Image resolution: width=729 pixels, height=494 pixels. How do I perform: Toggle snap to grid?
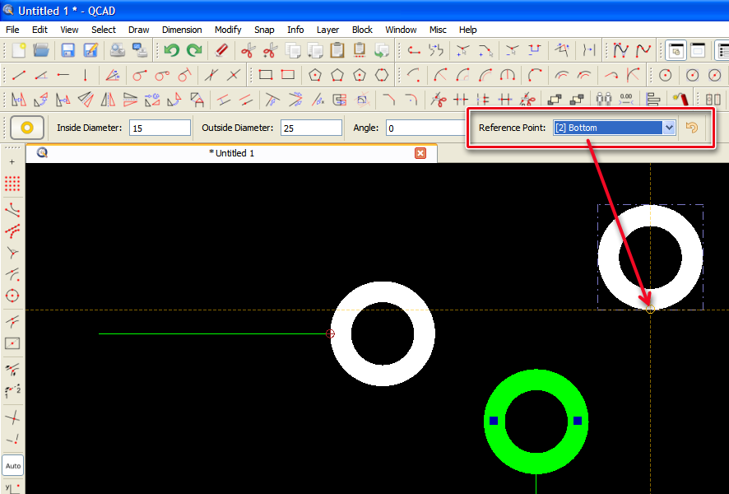(12, 184)
